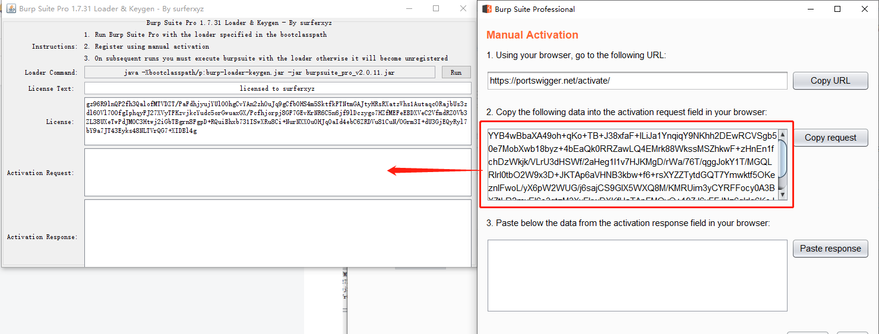The width and height of the screenshot is (879, 334).
Task: Minimize the Burp Suite Professional window
Action: [810, 9]
